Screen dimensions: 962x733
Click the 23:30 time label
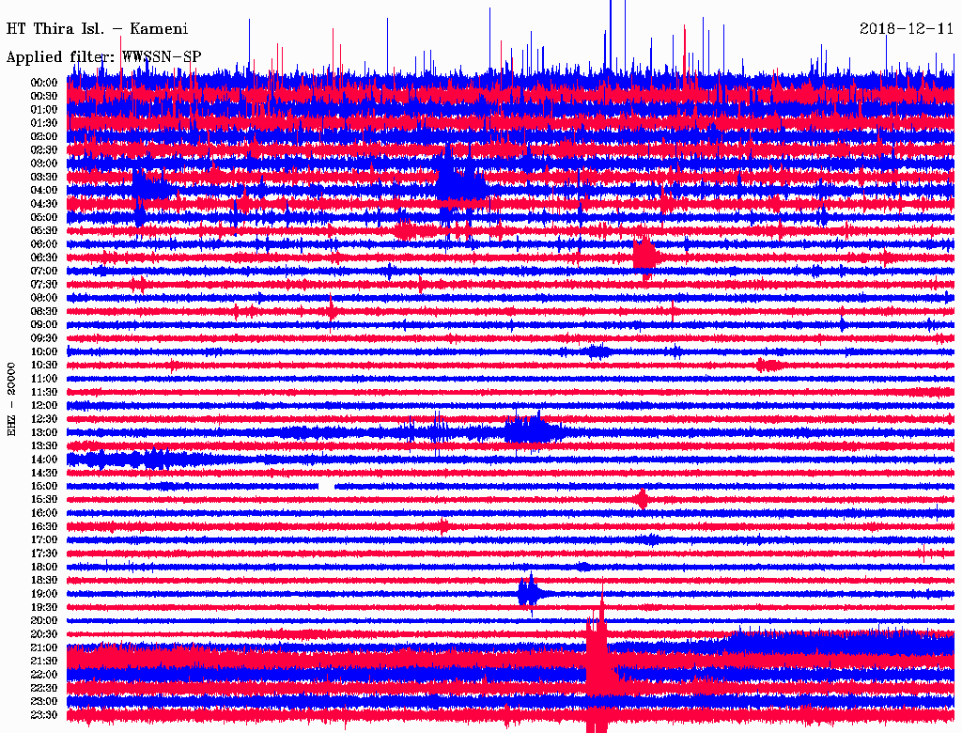pos(44,715)
